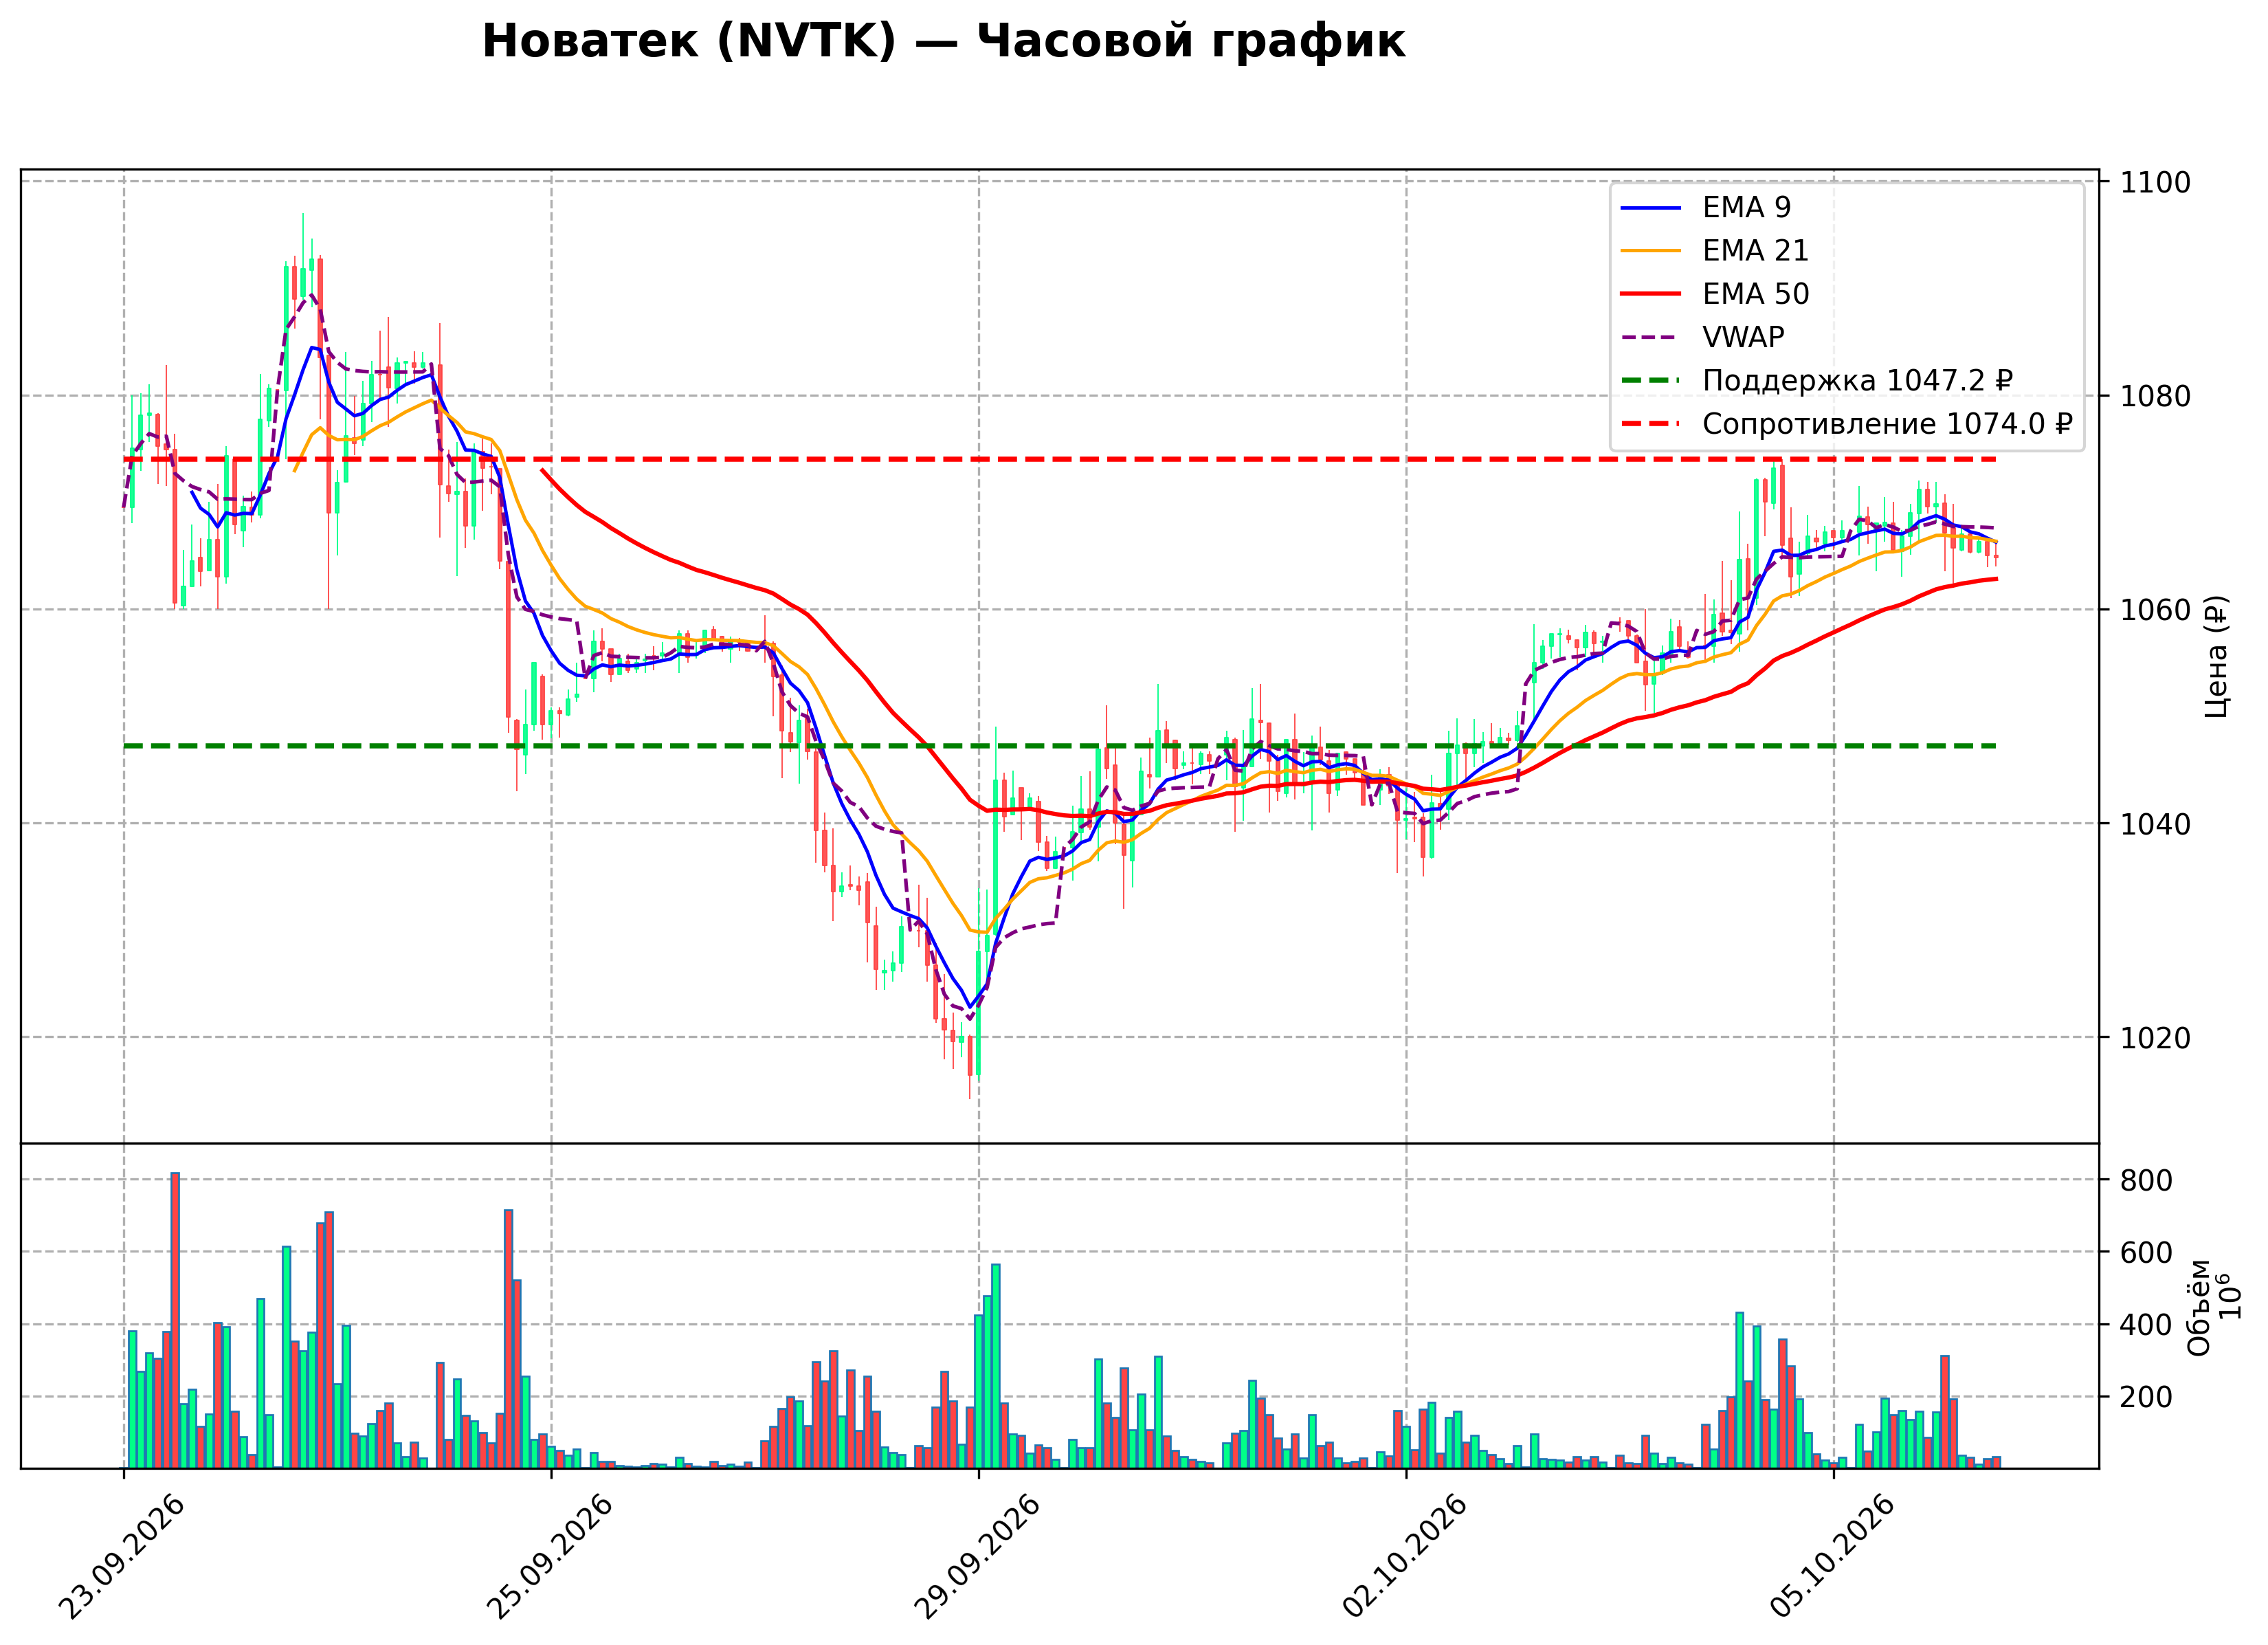
Task: Click the date label '29.09.2026'
Action: (x=977, y=1557)
